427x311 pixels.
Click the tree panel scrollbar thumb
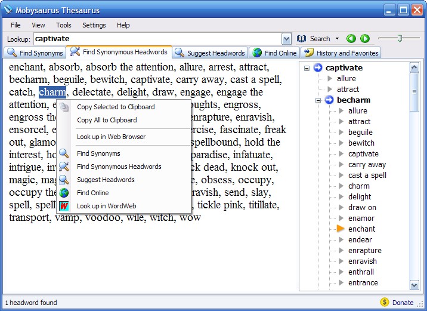click(x=414, y=92)
